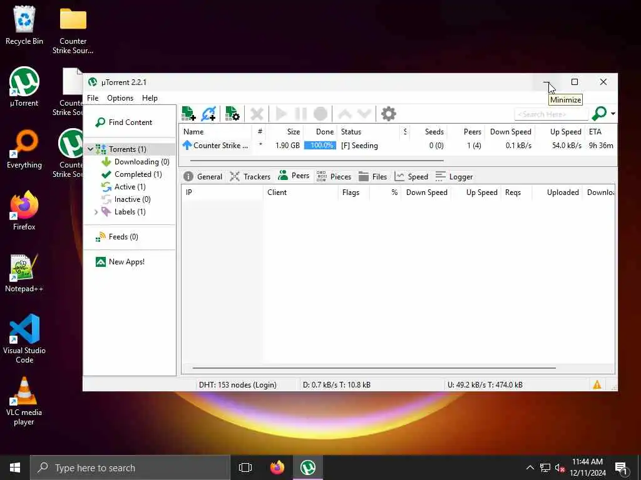Image resolution: width=641 pixels, height=480 pixels.
Task: Open the File menu
Action: [93, 98]
